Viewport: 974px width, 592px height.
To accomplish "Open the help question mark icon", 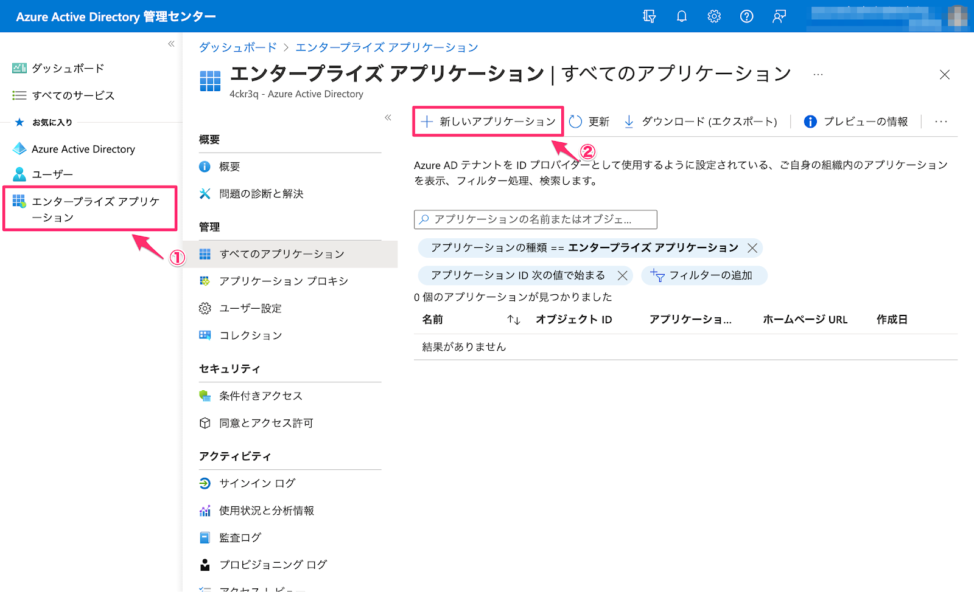I will [x=746, y=16].
